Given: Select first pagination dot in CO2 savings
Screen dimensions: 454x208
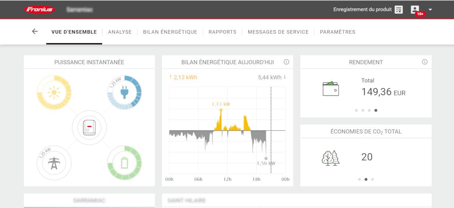Looking at the screenshot, I should [x=359, y=179].
